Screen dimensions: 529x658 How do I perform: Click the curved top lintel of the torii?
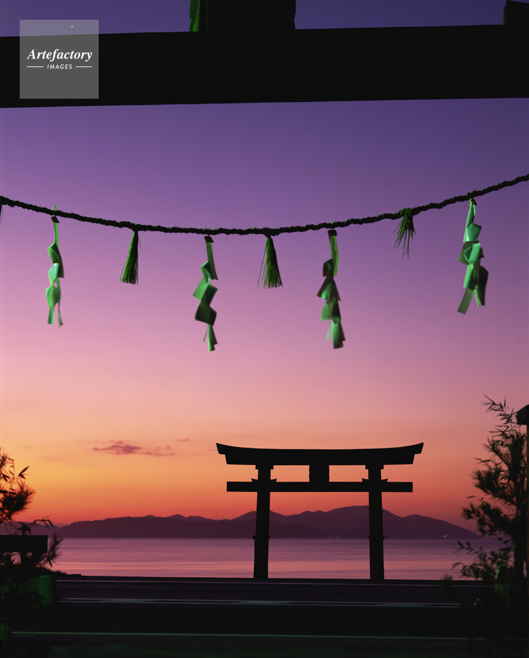coord(320,453)
